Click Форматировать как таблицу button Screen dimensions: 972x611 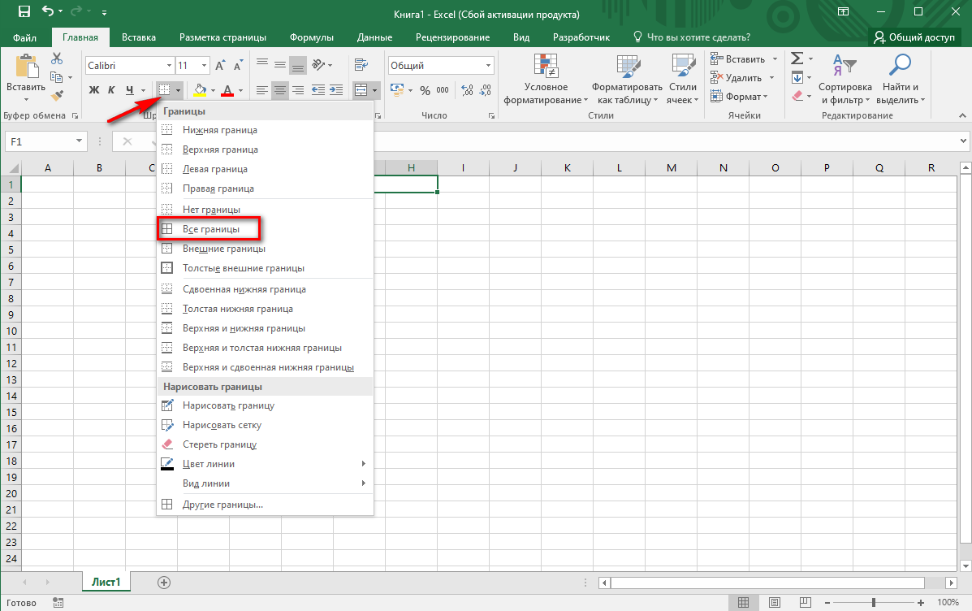[627, 80]
